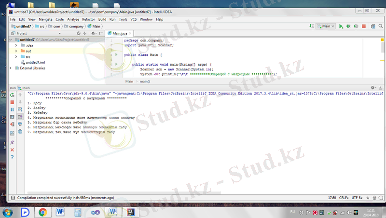Open Main run configuration dropdown
The width and height of the screenshot is (386, 218).
tap(326, 26)
